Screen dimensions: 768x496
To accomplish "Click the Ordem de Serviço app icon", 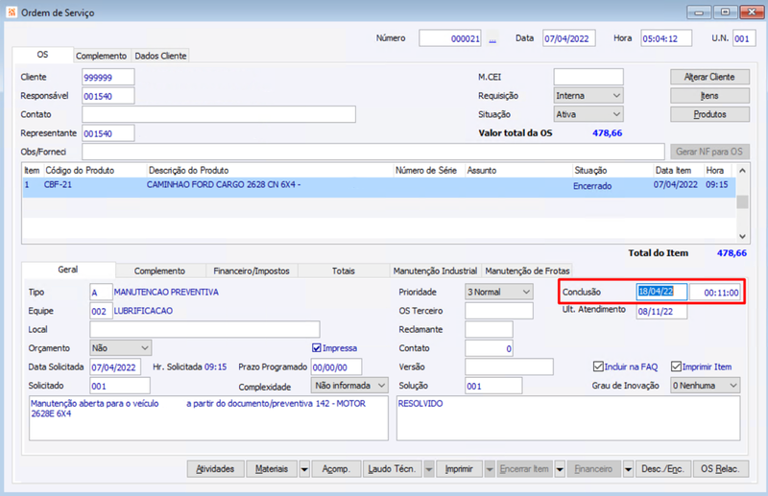I will (x=11, y=11).
